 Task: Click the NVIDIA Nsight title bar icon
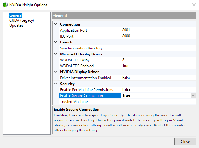5,5
